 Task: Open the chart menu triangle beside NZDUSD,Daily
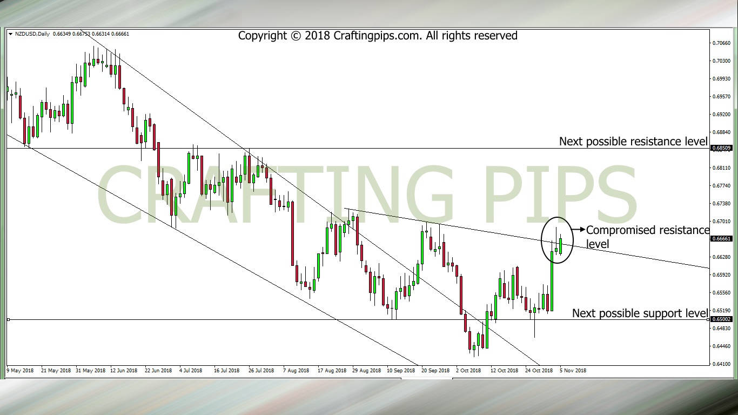[10, 34]
